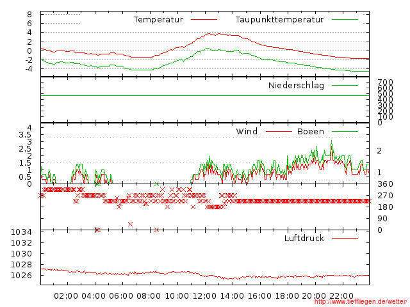Image resolution: width=410 pixels, height=307 pixels.
Task: Click the 1028 pressure axis value
Action: (21, 265)
